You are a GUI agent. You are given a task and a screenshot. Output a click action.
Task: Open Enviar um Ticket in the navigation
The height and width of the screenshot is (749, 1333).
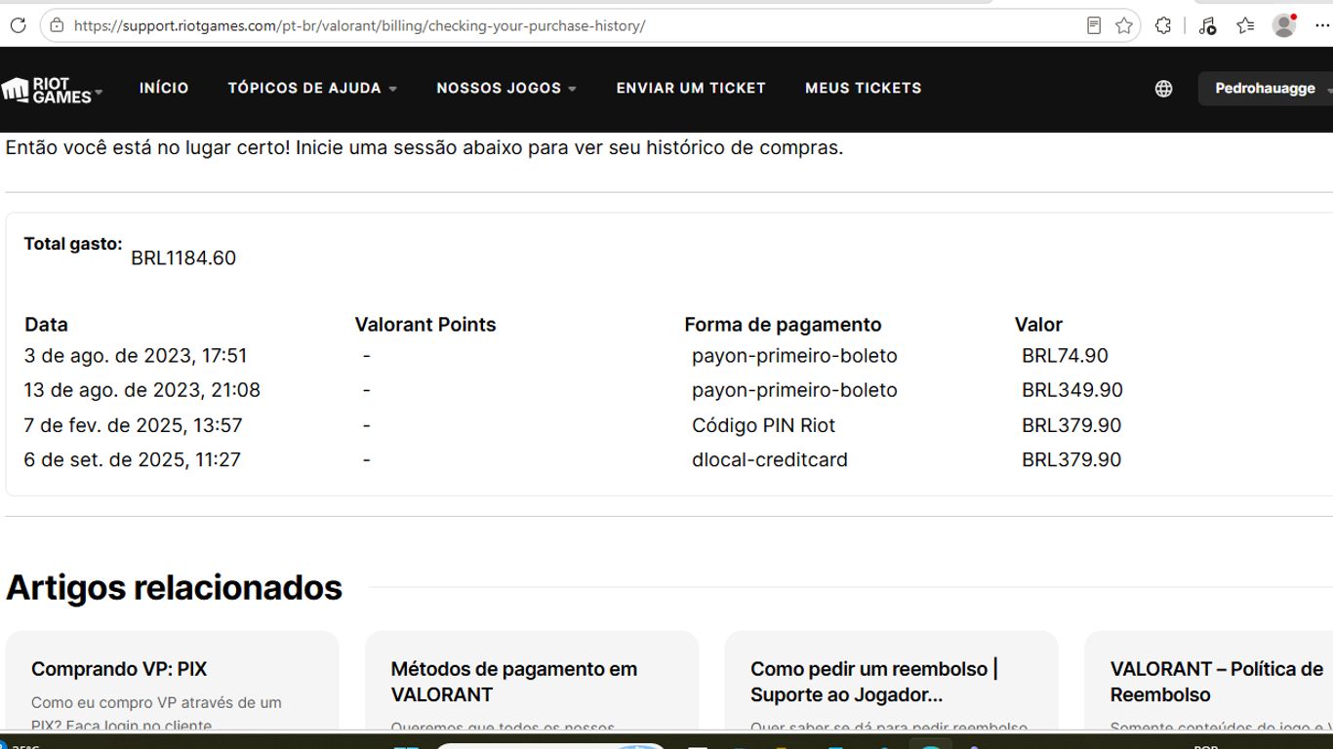[x=691, y=88]
